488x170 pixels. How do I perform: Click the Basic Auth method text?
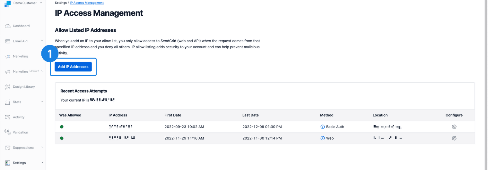(x=335, y=127)
